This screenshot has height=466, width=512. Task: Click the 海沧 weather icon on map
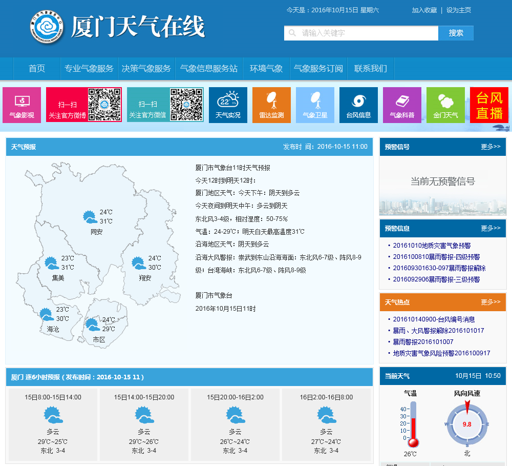click(47, 314)
